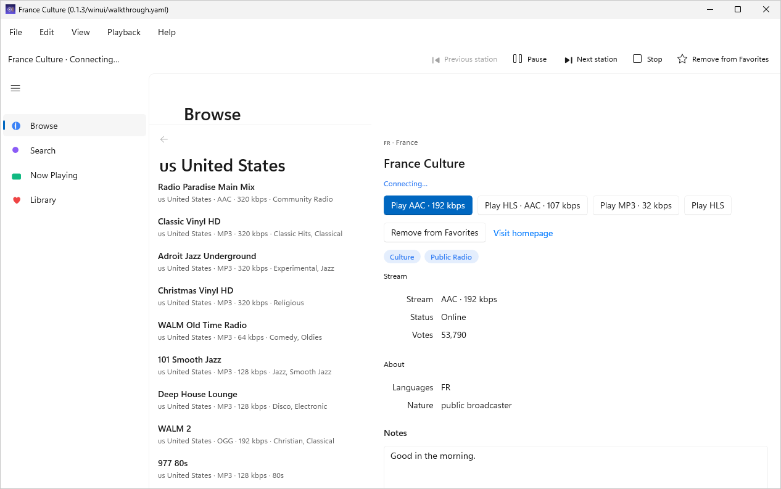Open the Library page label

click(43, 200)
